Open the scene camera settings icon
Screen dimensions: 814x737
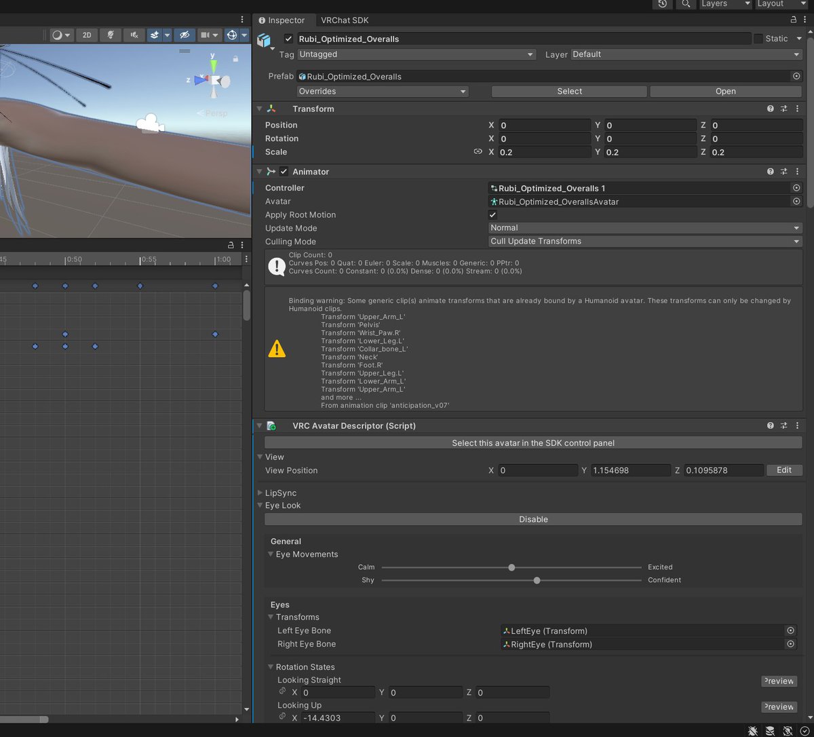coord(206,35)
